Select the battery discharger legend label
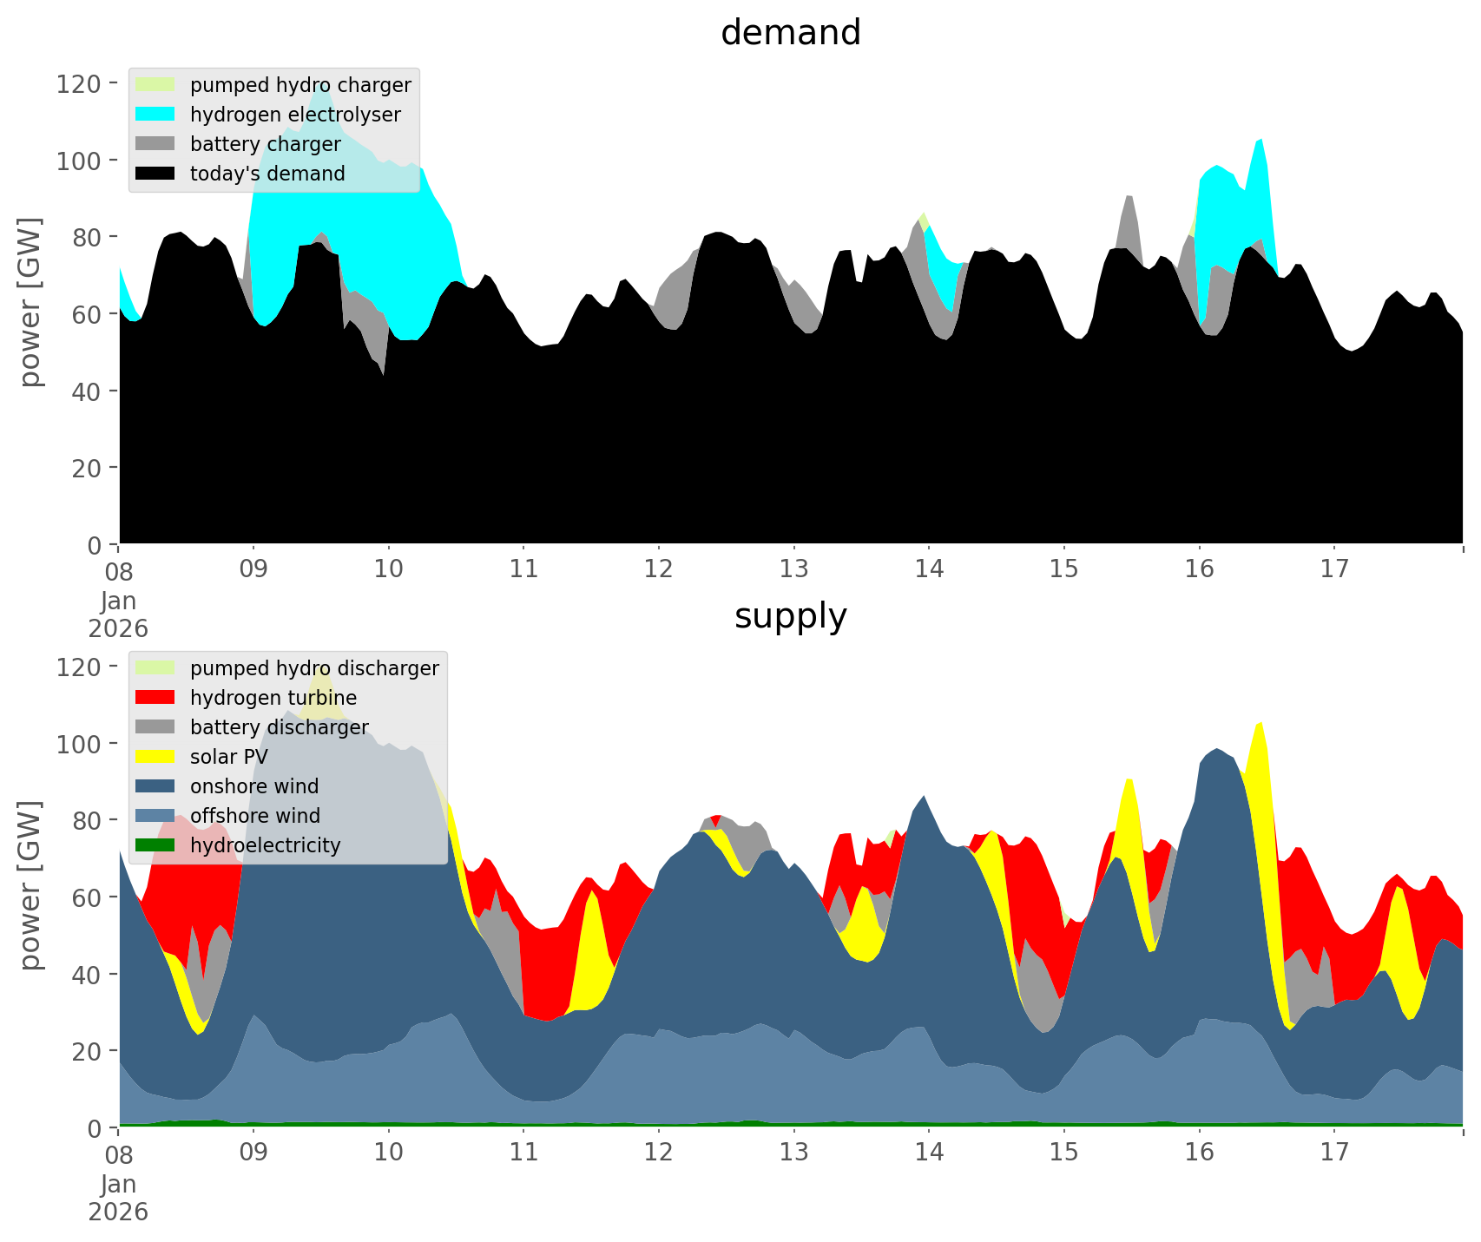The image size is (1481, 1242). click(x=279, y=727)
